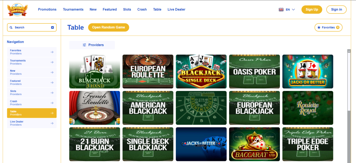Click the Open Random Game button

(108, 27)
